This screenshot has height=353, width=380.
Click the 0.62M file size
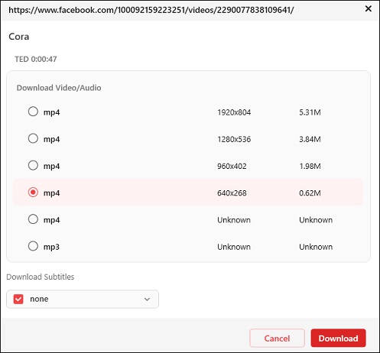coord(310,193)
